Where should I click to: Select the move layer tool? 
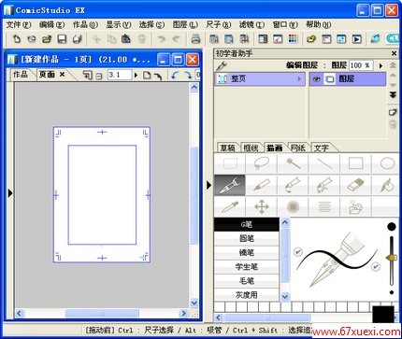coord(261,206)
